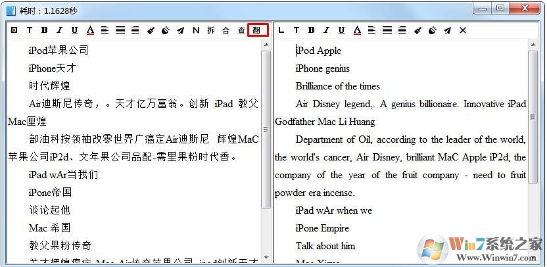Click the Chinese pane's vertical scrollbar thumb
Screen dimensions: 547x267
coord(266,130)
